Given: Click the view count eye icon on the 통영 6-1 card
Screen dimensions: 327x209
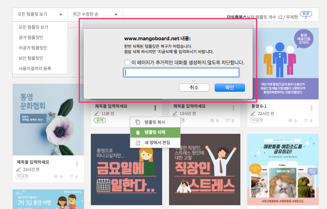Looking at the screenshot, I should (290, 120).
